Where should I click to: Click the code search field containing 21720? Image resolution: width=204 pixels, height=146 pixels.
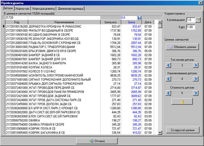pyautogui.click(x=16, y=18)
